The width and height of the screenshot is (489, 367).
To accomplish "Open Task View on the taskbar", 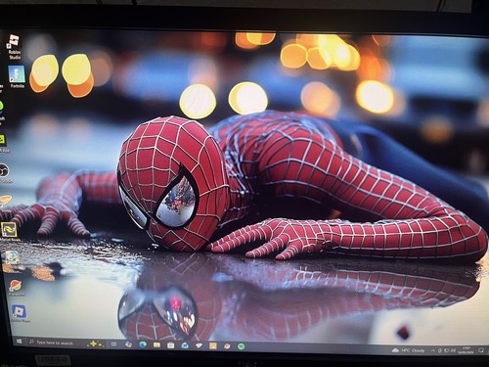I will (x=113, y=344).
